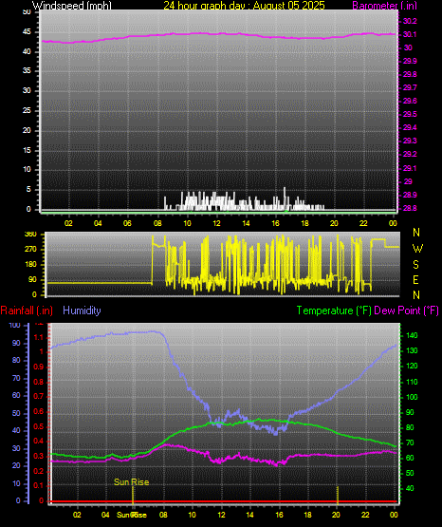Screen dimensions: 442x527
Task: Click hour 12 on the temperature graph time axis
Action: (222, 515)
